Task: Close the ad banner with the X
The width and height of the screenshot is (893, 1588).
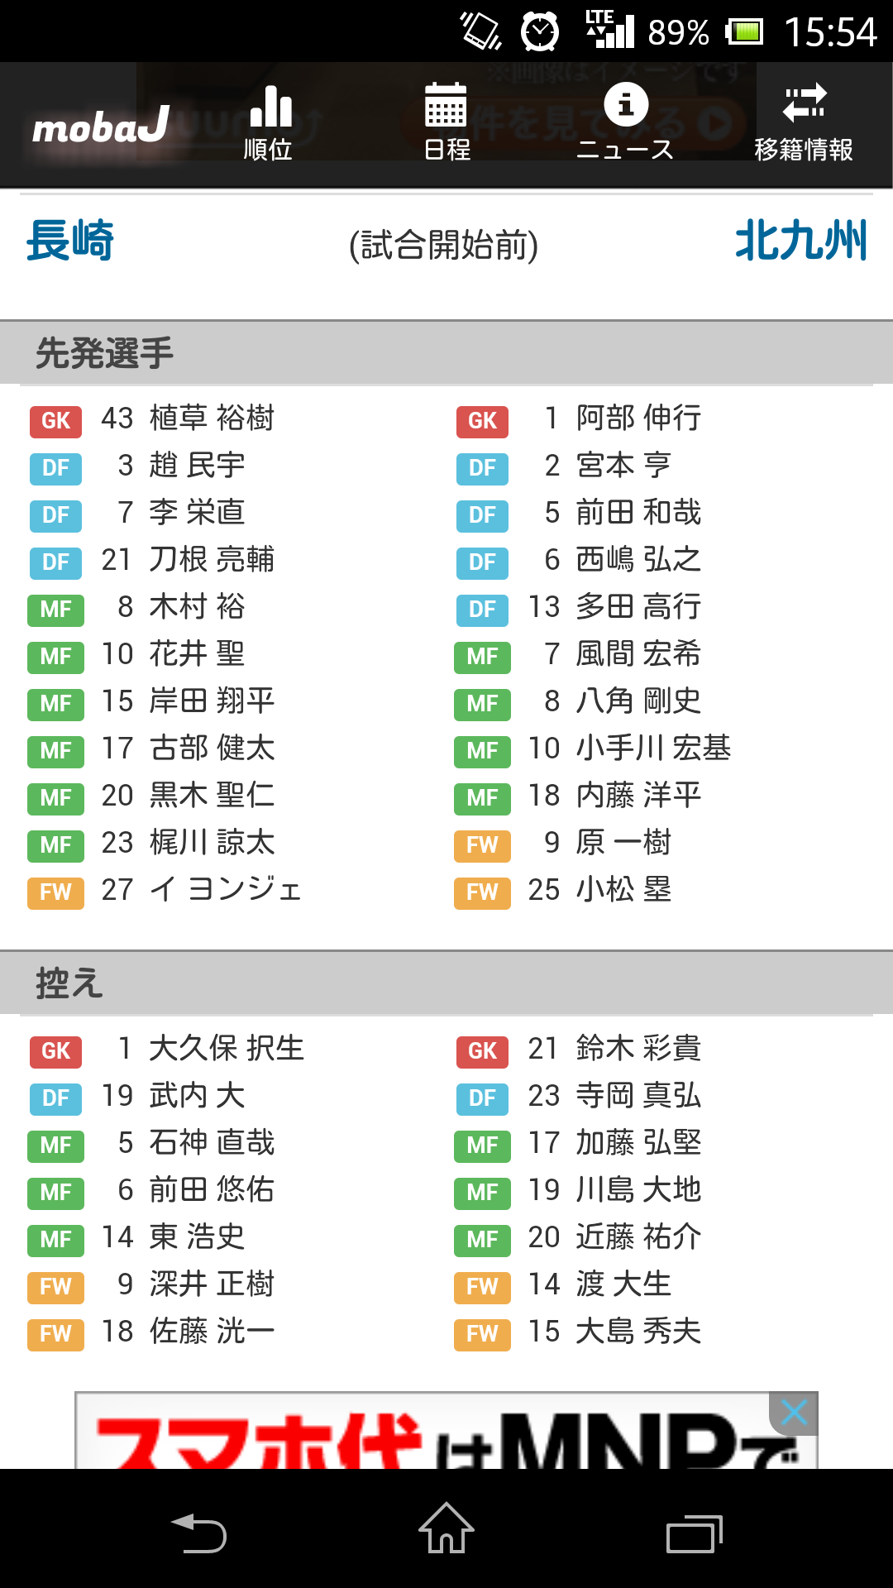Action: (794, 1413)
